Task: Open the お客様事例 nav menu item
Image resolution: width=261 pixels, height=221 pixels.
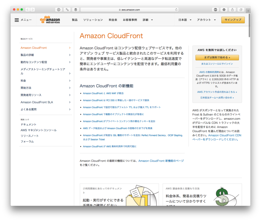Action: pos(130,20)
